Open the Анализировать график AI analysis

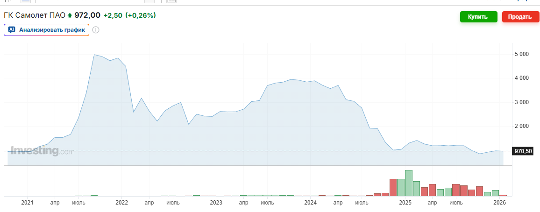[x=47, y=30]
